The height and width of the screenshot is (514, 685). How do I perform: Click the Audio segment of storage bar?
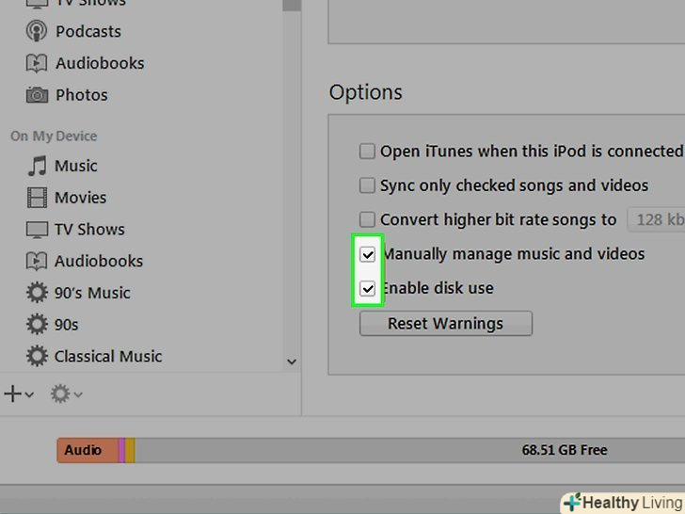pyautogui.click(x=88, y=450)
